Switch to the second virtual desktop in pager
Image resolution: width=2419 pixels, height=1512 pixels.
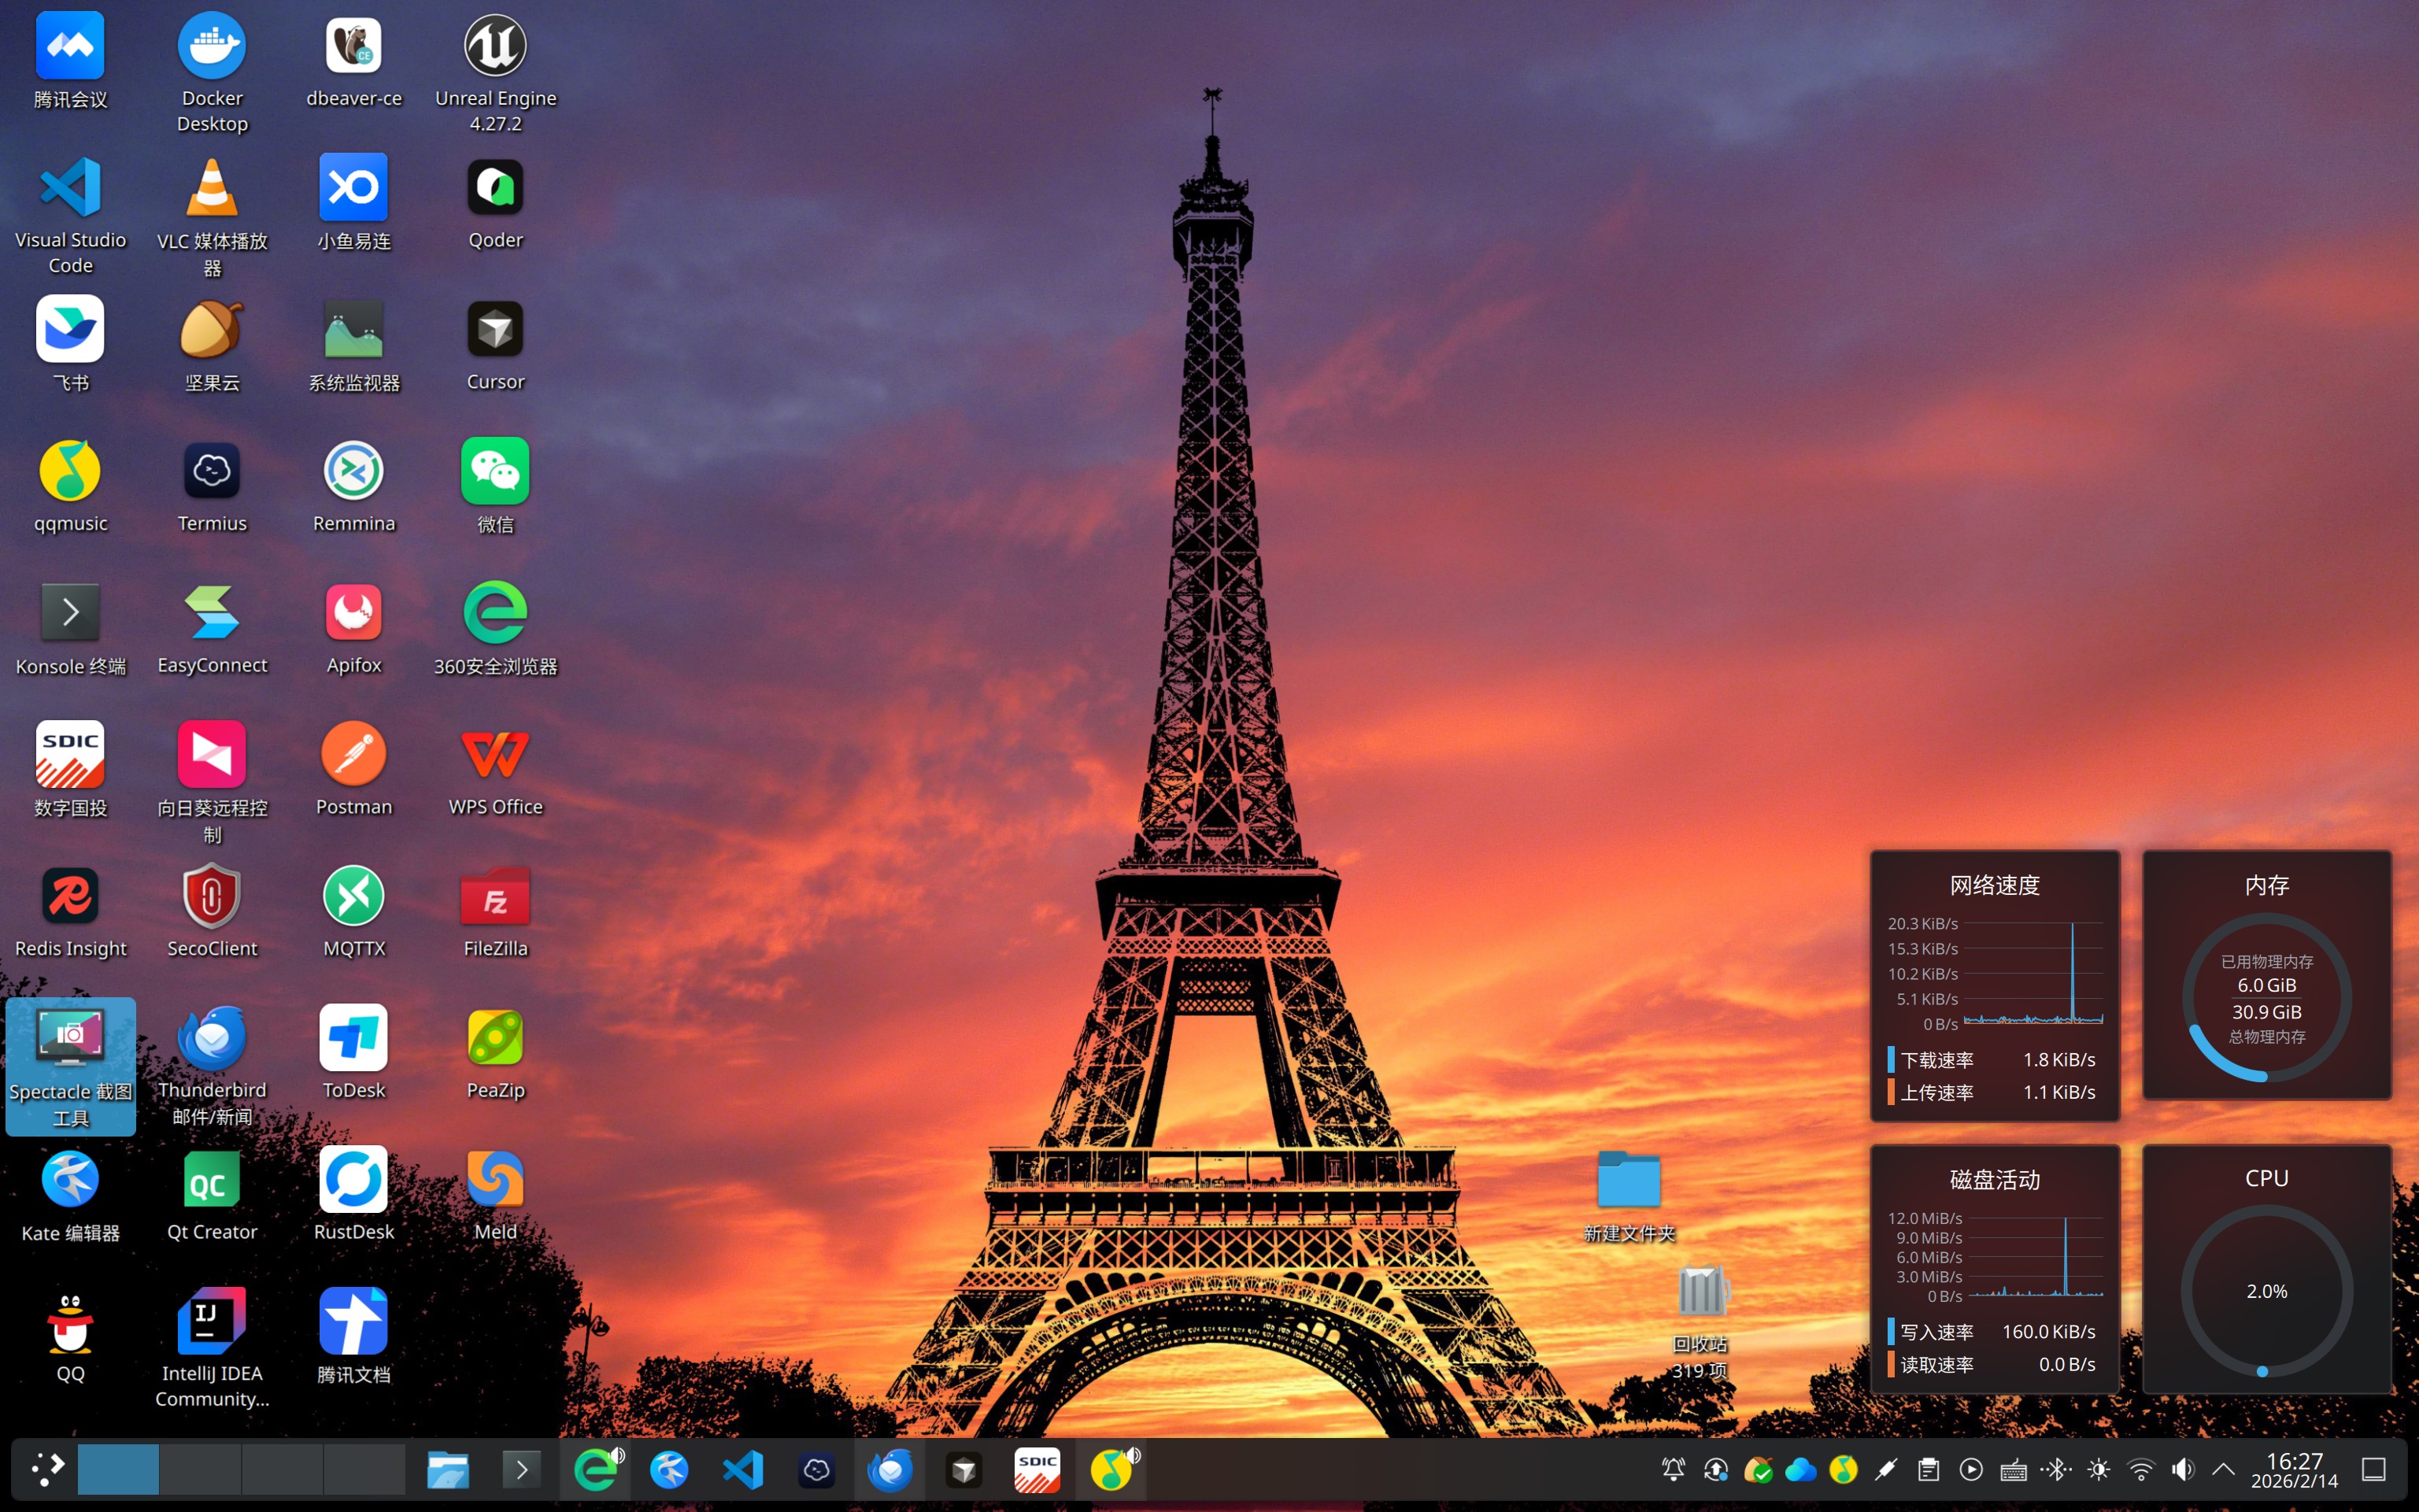pos(200,1468)
